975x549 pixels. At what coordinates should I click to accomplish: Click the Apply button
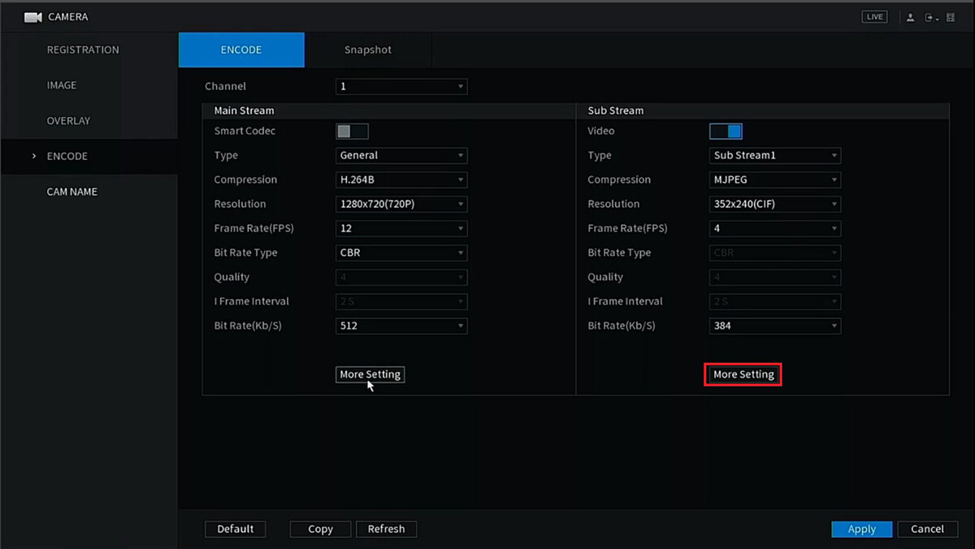(x=861, y=530)
